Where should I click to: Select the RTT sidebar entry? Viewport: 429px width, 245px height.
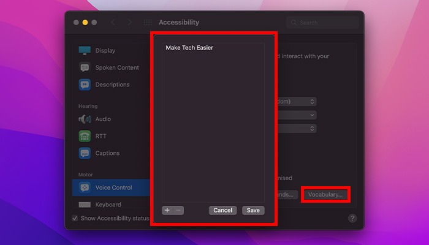click(111, 136)
